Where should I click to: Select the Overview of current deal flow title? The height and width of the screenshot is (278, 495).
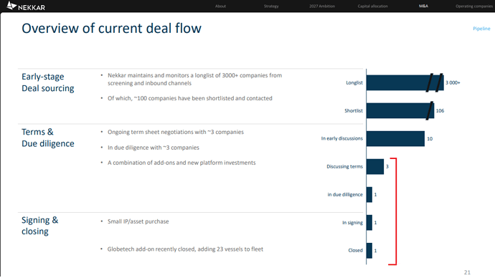tap(111, 29)
